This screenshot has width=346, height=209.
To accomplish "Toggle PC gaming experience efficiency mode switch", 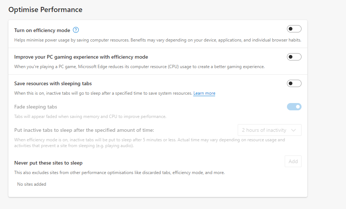I will [294, 57].
